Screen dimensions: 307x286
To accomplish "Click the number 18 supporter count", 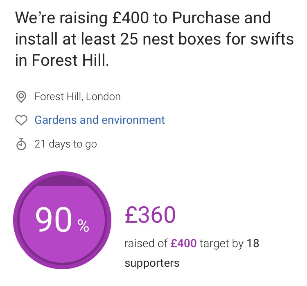I will tap(253, 244).
